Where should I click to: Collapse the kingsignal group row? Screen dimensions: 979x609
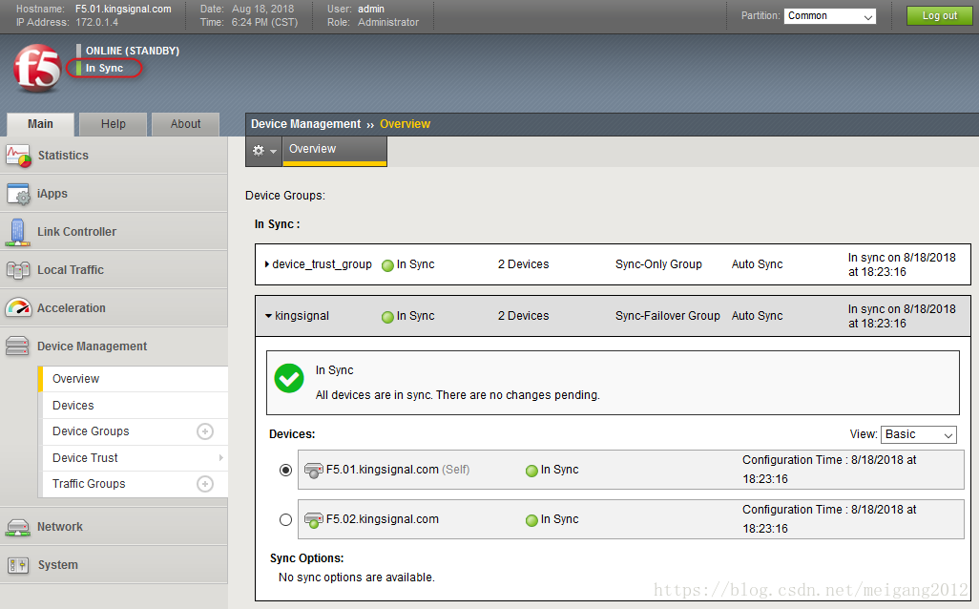tap(268, 316)
